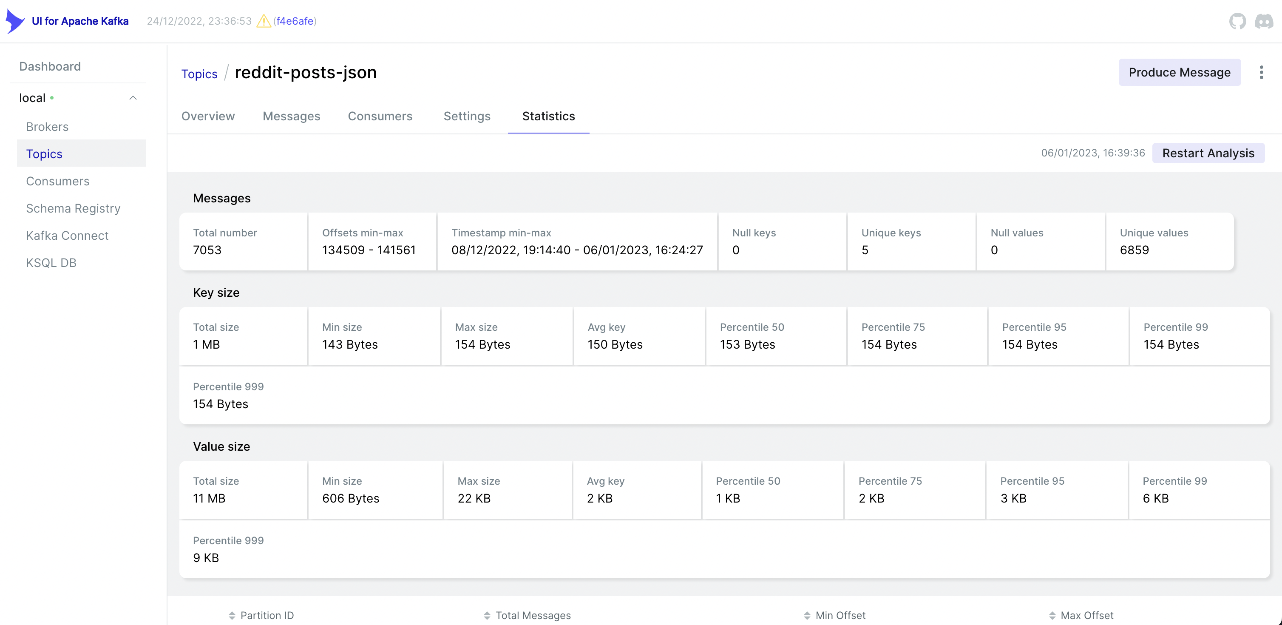Click the Key size section heading
Screen dimensions: 1282x625
tap(216, 293)
